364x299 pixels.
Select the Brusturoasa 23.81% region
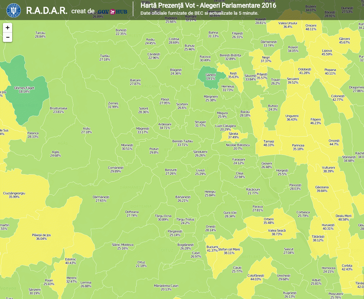(58, 110)
